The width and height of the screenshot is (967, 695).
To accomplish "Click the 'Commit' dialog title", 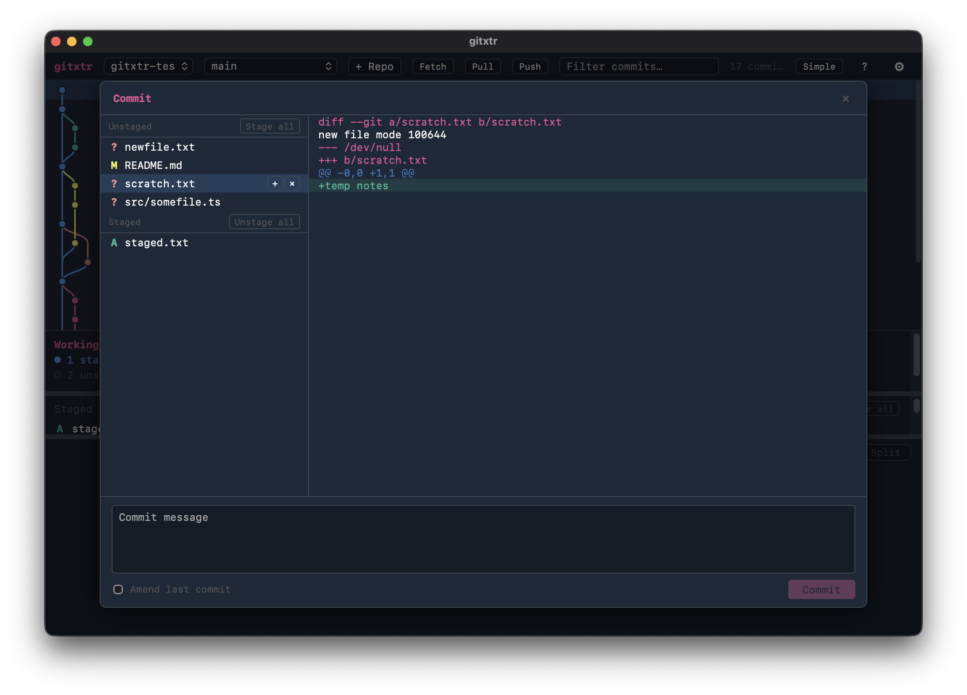I will 132,98.
